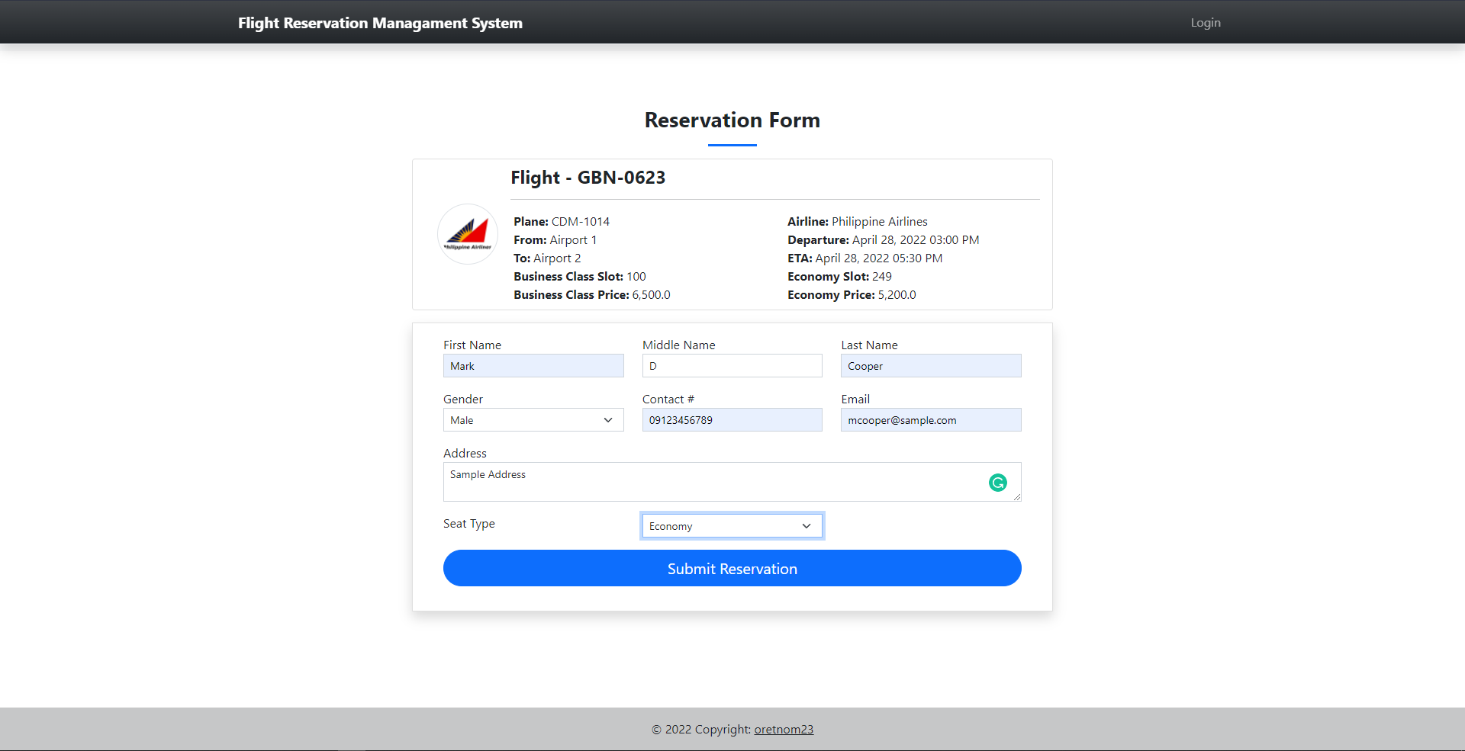
Task: Click the Grammarly icon in Address field
Action: point(997,483)
